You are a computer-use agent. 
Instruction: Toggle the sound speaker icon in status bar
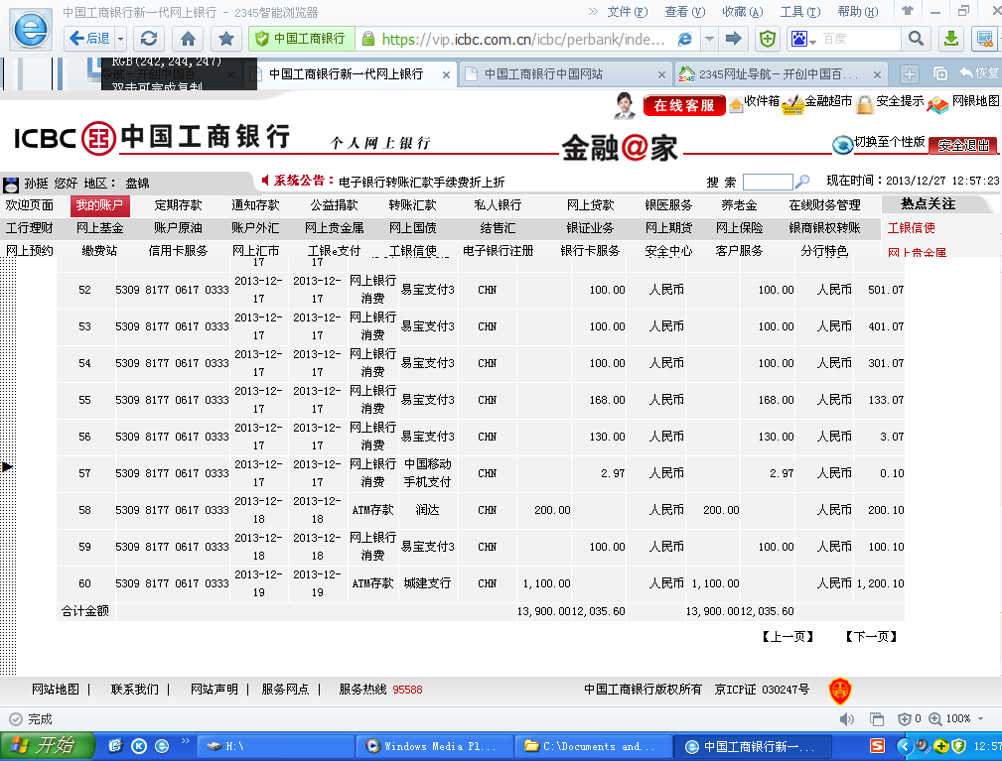pyautogui.click(x=847, y=718)
